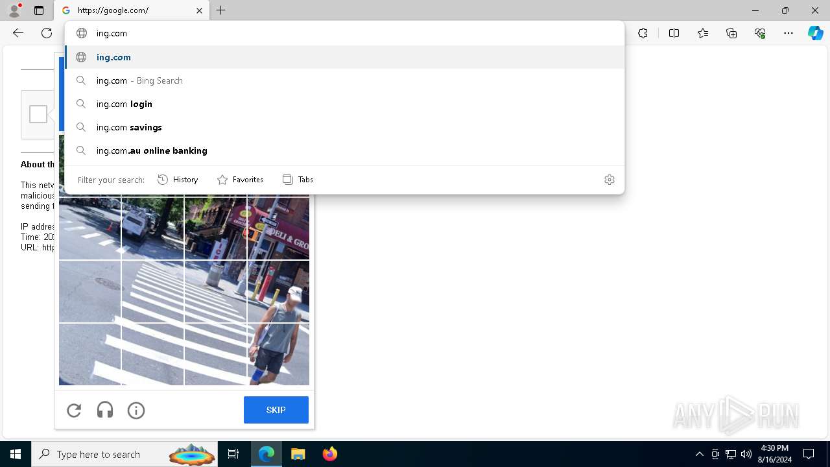The width and height of the screenshot is (830, 467).
Task: Open Browser essentials heart icon
Action: pyautogui.click(x=760, y=33)
